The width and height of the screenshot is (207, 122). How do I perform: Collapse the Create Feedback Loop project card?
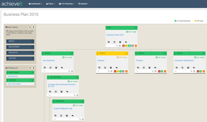coord(55,119)
